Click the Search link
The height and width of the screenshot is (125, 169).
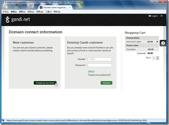(x=91, y=71)
